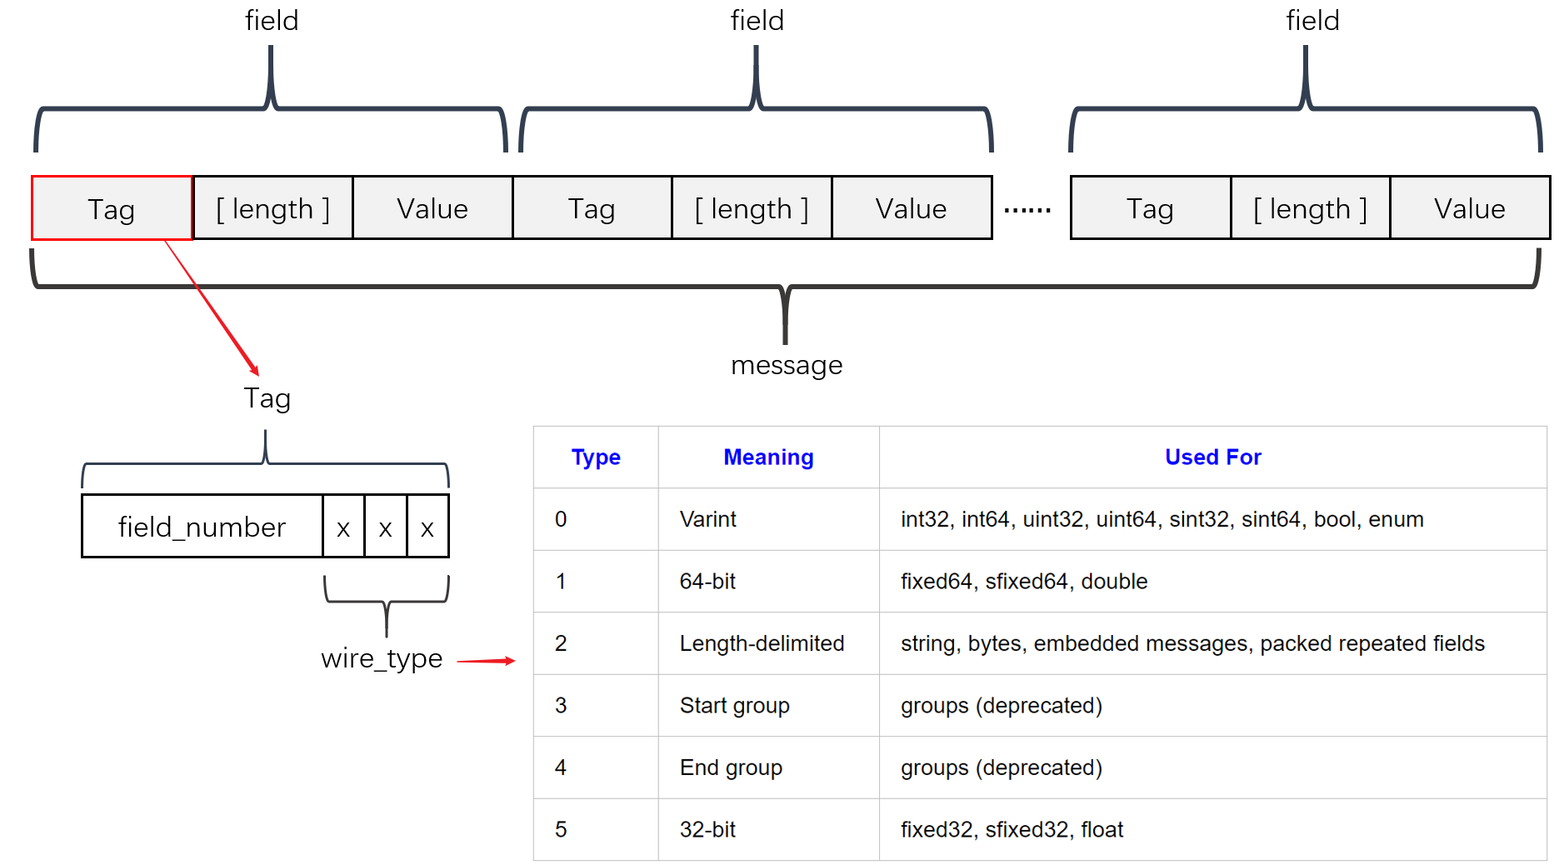The width and height of the screenshot is (1564, 865).
Task: Click the Varint cell in the table
Action: [708, 519]
